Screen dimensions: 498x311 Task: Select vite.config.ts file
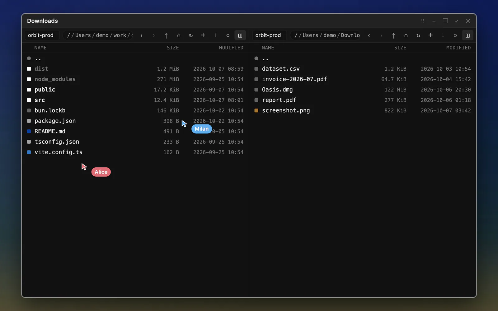(135, 152)
